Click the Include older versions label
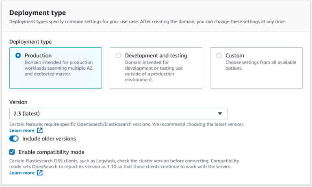 pyautogui.click(x=49, y=138)
